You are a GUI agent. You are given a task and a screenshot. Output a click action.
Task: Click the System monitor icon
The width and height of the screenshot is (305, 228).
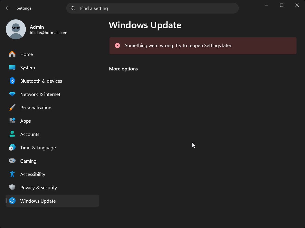pos(12,68)
